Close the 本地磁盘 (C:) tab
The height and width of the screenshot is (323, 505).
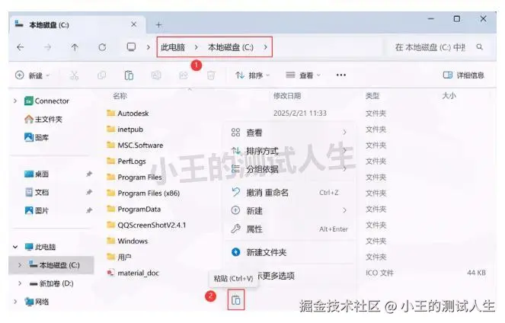134,24
